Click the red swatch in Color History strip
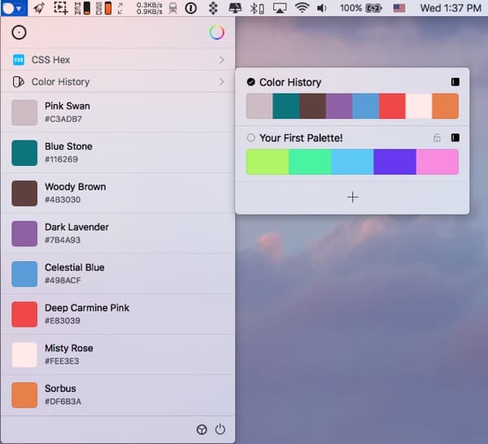The height and width of the screenshot is (444, 488). coord(392,106)
